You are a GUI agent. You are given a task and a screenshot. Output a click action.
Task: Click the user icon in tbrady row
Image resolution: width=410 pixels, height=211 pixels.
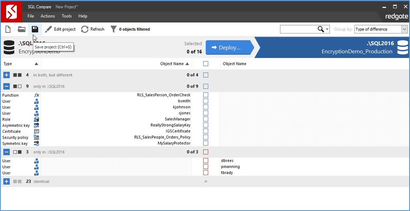(x=36, y=173)
